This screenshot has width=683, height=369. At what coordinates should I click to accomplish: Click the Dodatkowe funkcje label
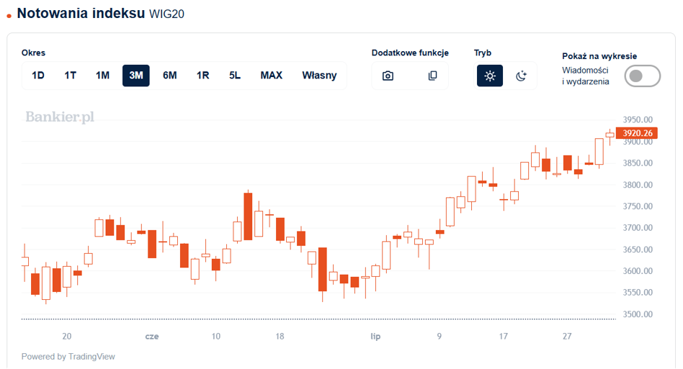pyautogui.click(x=410, y=53)
